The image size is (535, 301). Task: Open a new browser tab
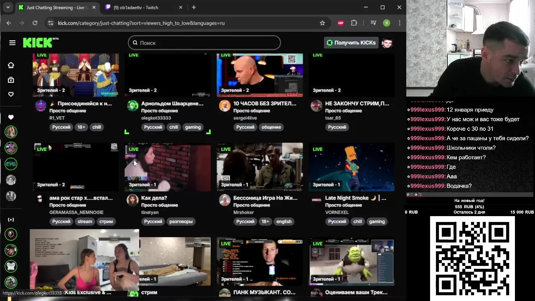[194, 8]
